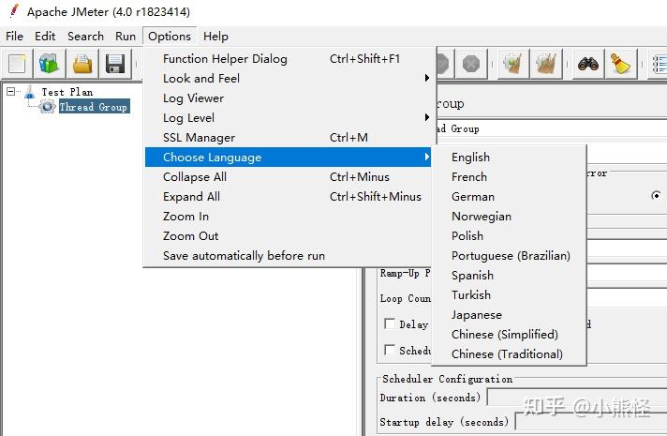667x436 pixels.
Task: Select the sampler error action radio button
Action: (x=656, y=196)
